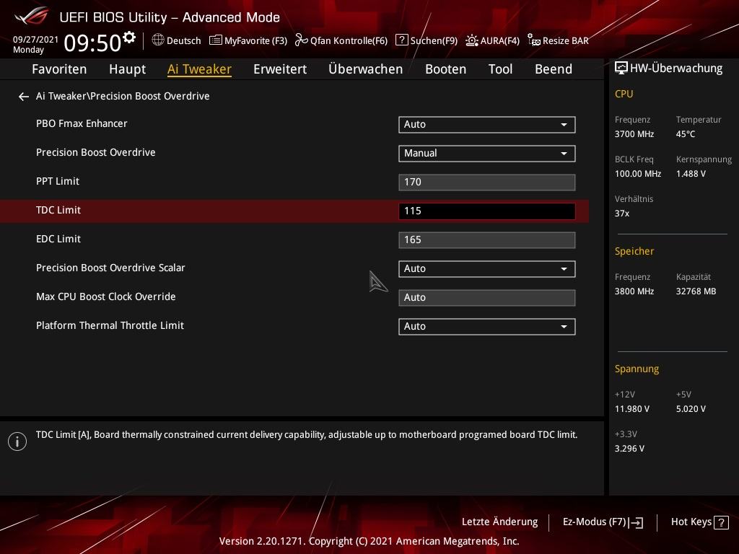This screenshot has width=739, height=554.
Task: Go to the Überwachen tab
Action: [365, 69]
